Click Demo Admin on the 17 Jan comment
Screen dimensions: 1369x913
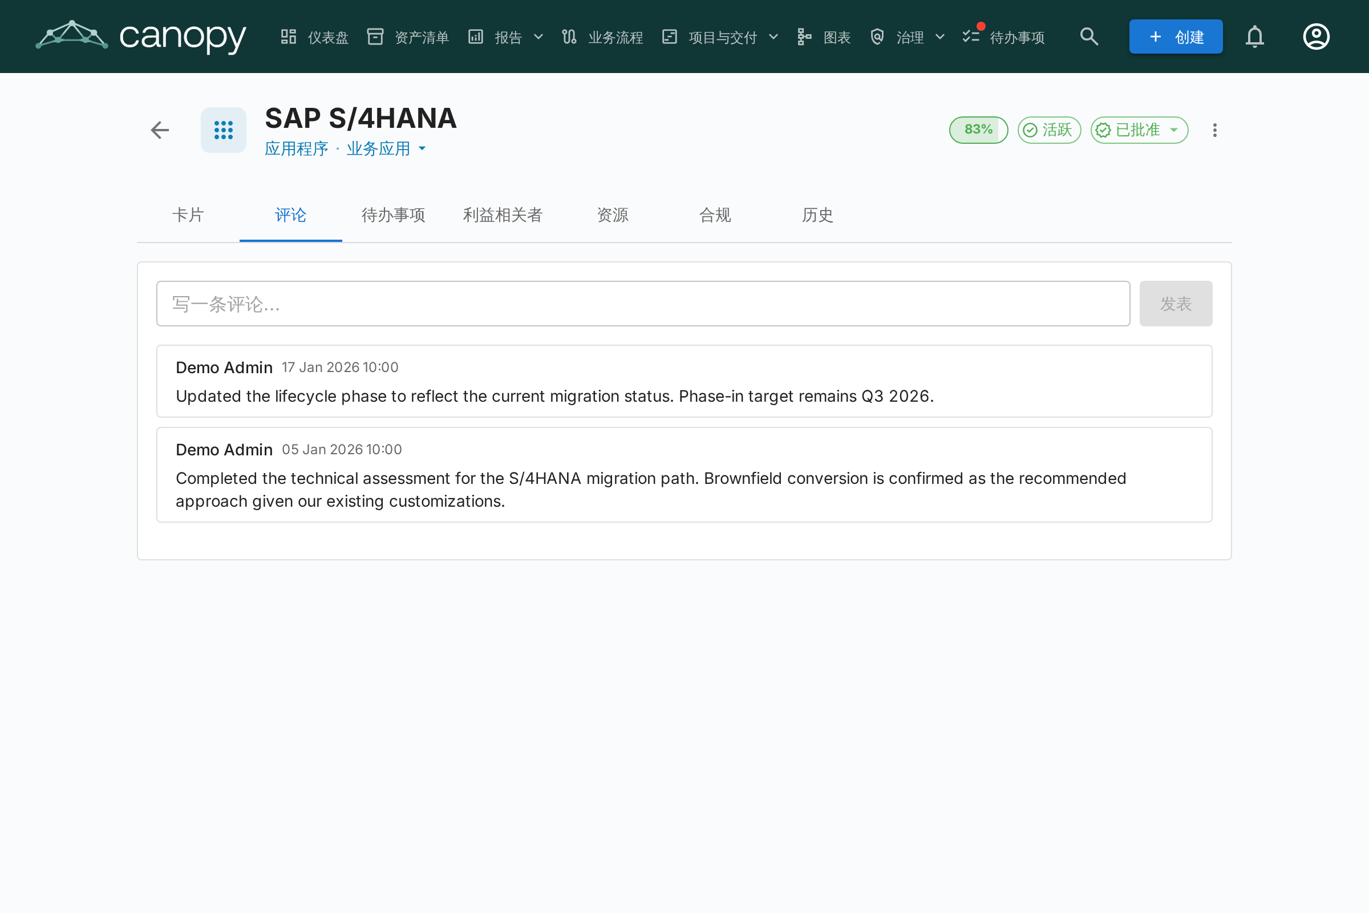tap(224, 367)
